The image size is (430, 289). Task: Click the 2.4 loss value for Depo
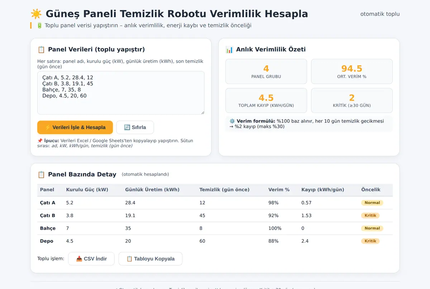point(305,241)
